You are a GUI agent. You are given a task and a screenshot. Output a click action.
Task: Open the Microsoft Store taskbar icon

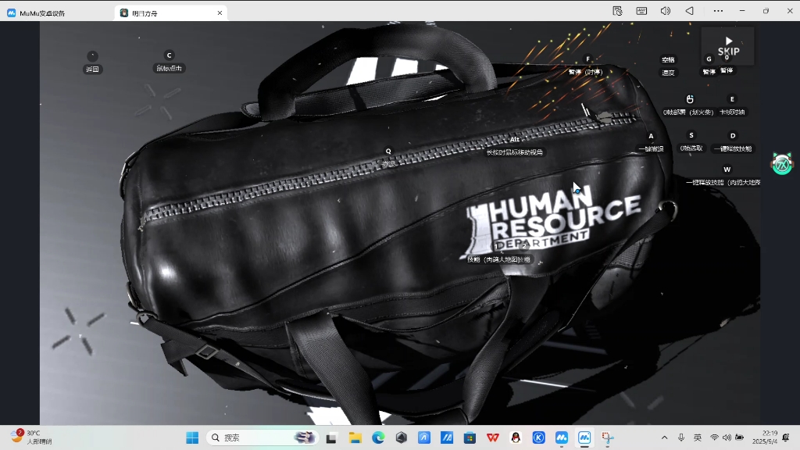click(x=470, y=437)
